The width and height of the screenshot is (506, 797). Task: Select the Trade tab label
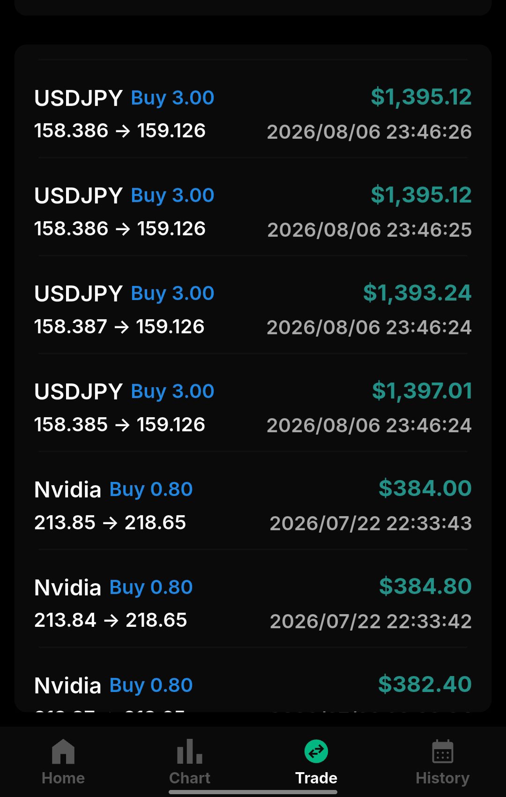316,778
